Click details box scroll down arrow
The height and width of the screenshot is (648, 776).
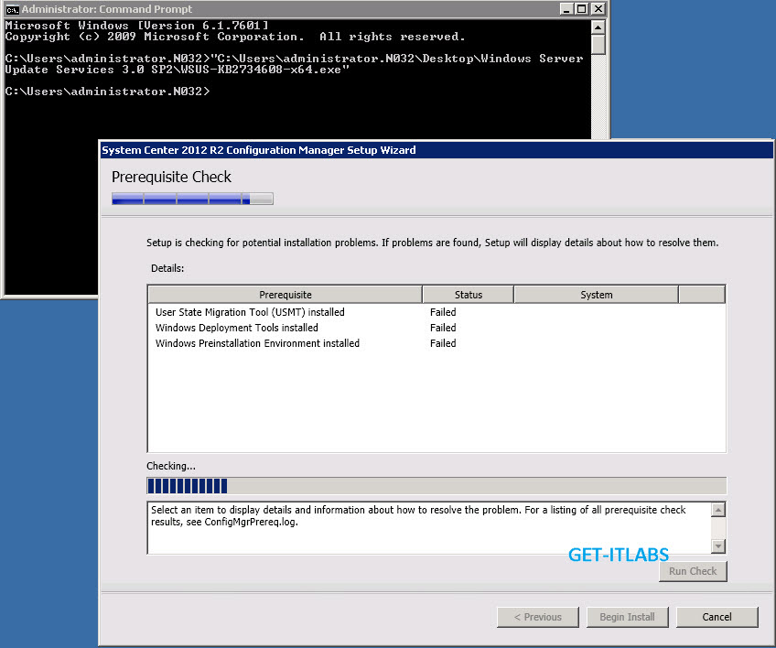(x=718, y=546)
